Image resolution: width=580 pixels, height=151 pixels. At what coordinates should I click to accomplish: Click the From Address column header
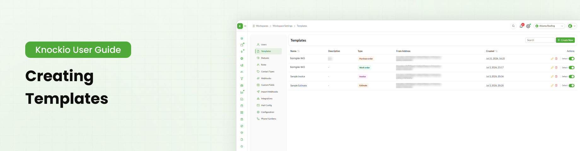coord(403,51)
